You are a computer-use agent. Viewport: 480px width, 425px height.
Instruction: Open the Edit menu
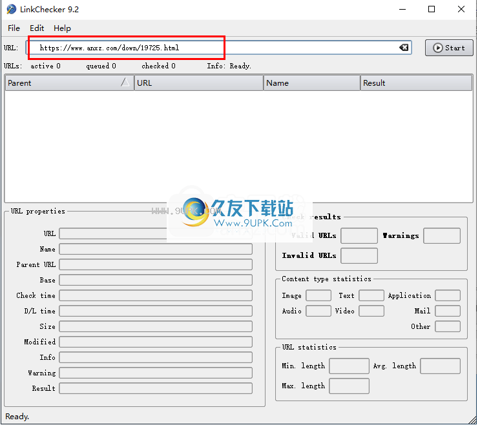(x=37, y=28)
